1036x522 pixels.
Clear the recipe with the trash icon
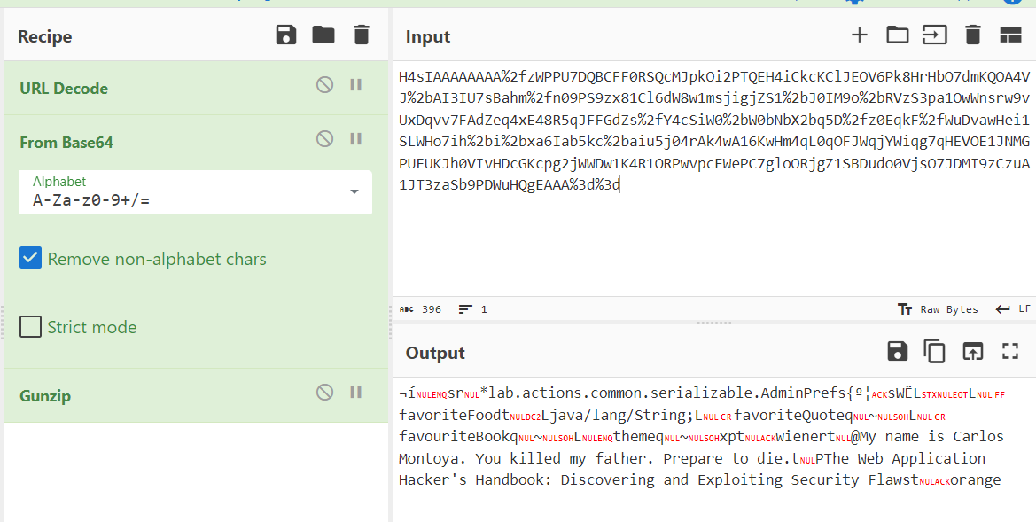point(361,35)
